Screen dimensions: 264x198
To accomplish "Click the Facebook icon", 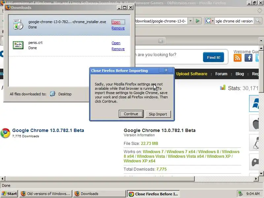I will [x=248, y=58].
